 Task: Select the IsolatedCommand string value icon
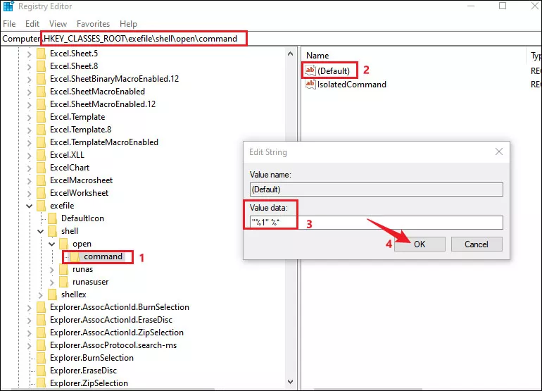click(310, 84)
